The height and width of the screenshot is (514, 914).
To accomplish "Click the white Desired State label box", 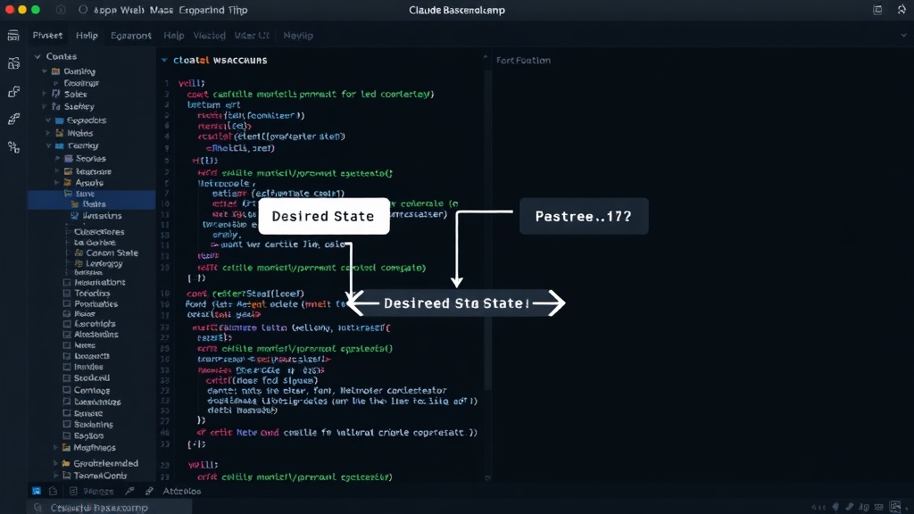I will [323, 216].
